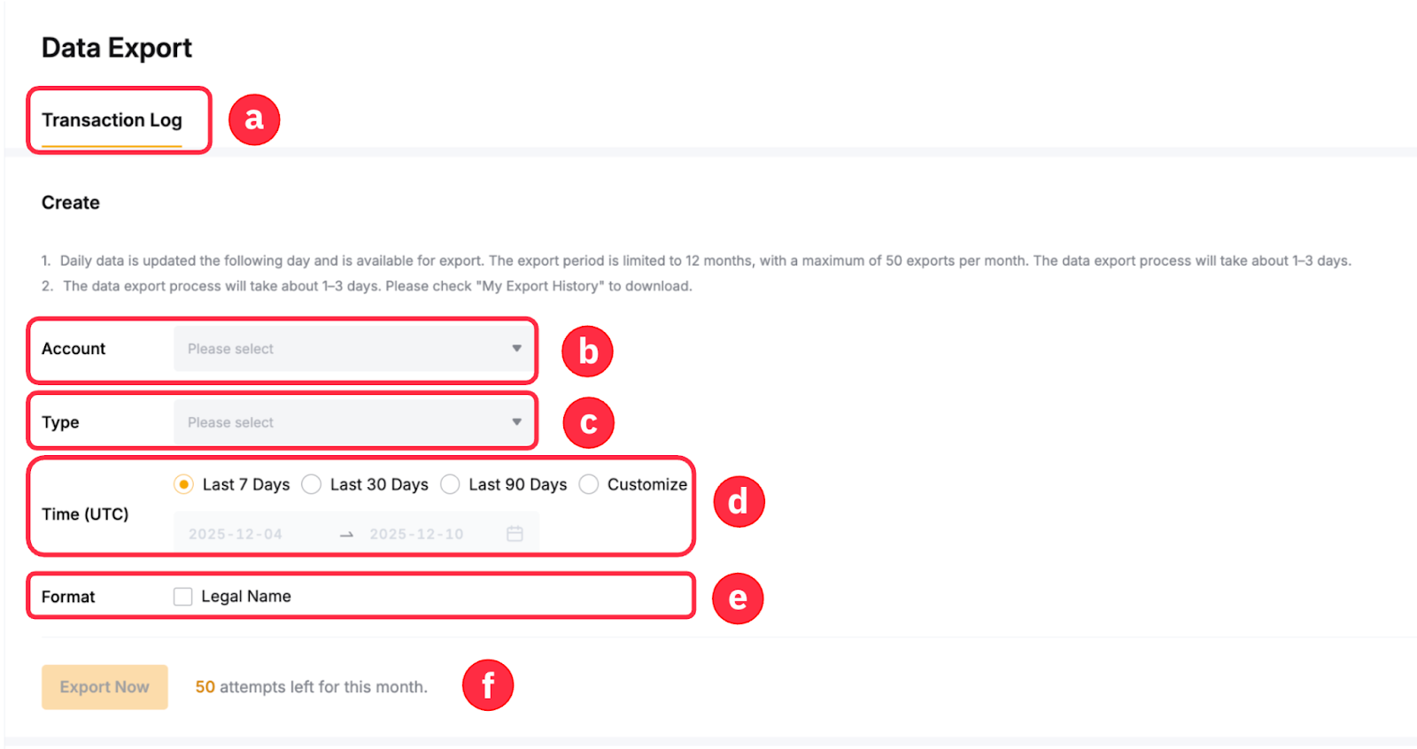Switch to the Transaction Log tab
Image resolution: width=1417 pixels, height=749 pixels.
tap(112, 120)
